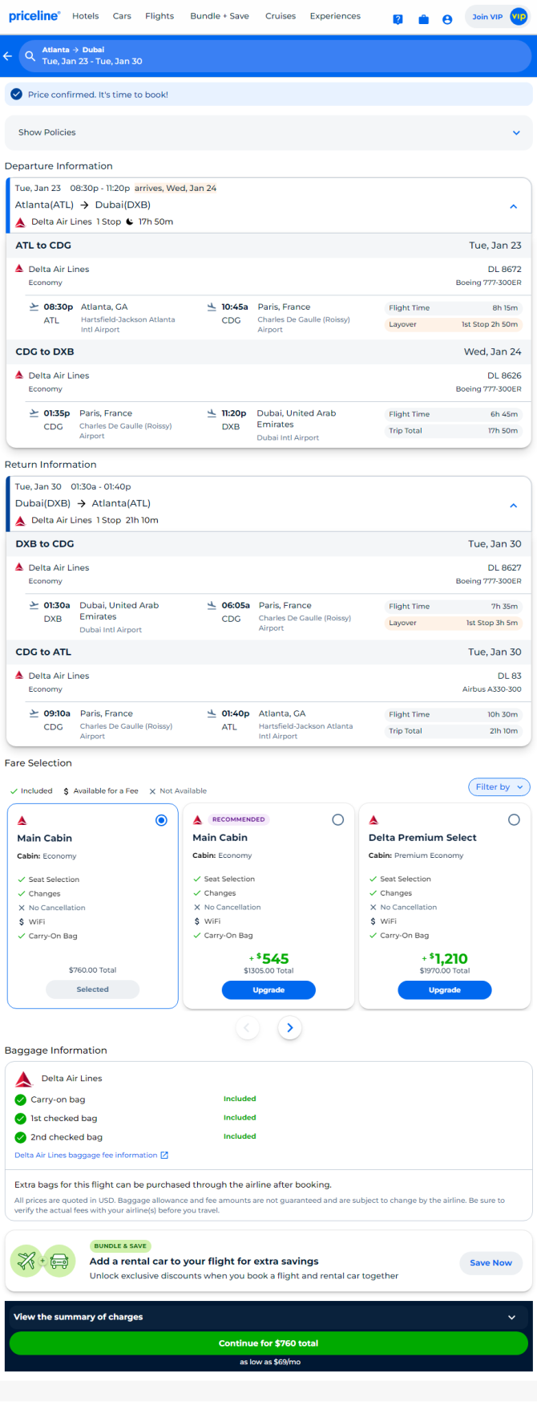Open the user account profile icon

point(447,19)
